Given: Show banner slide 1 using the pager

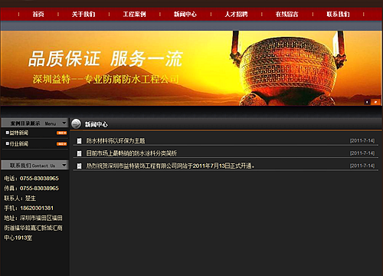Looking at the screenshot, I should pos(367,102).
